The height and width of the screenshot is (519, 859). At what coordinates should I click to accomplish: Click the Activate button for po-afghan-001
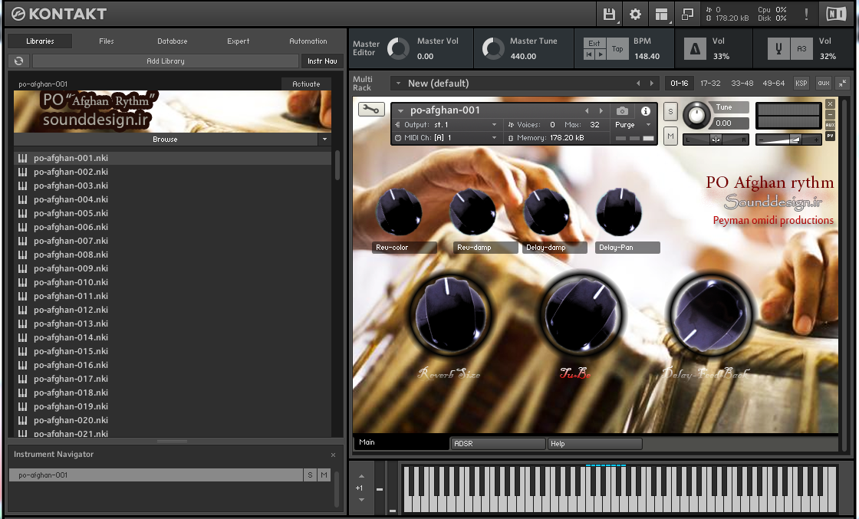coord(306,84)
